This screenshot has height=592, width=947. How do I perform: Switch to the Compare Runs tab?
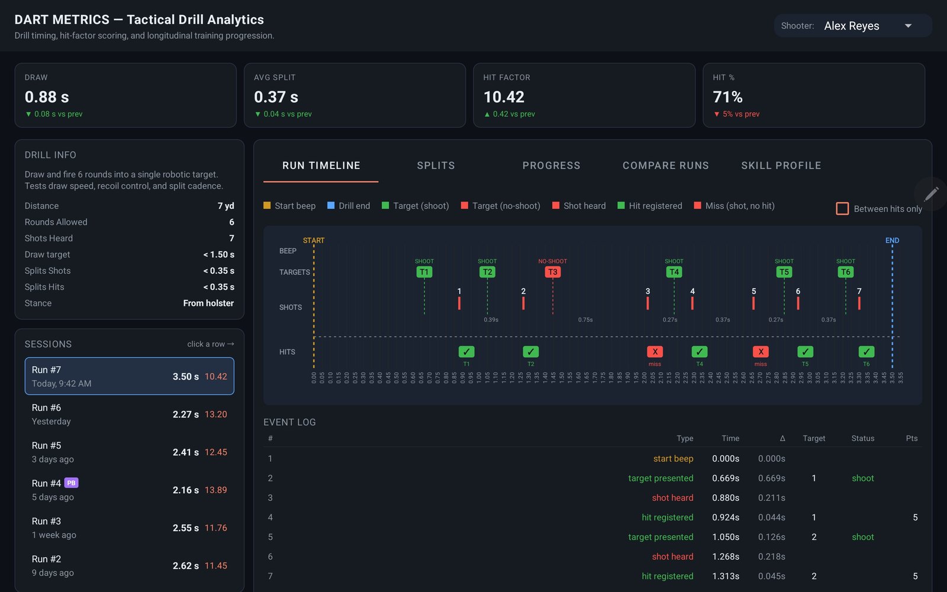click(665, 166)
